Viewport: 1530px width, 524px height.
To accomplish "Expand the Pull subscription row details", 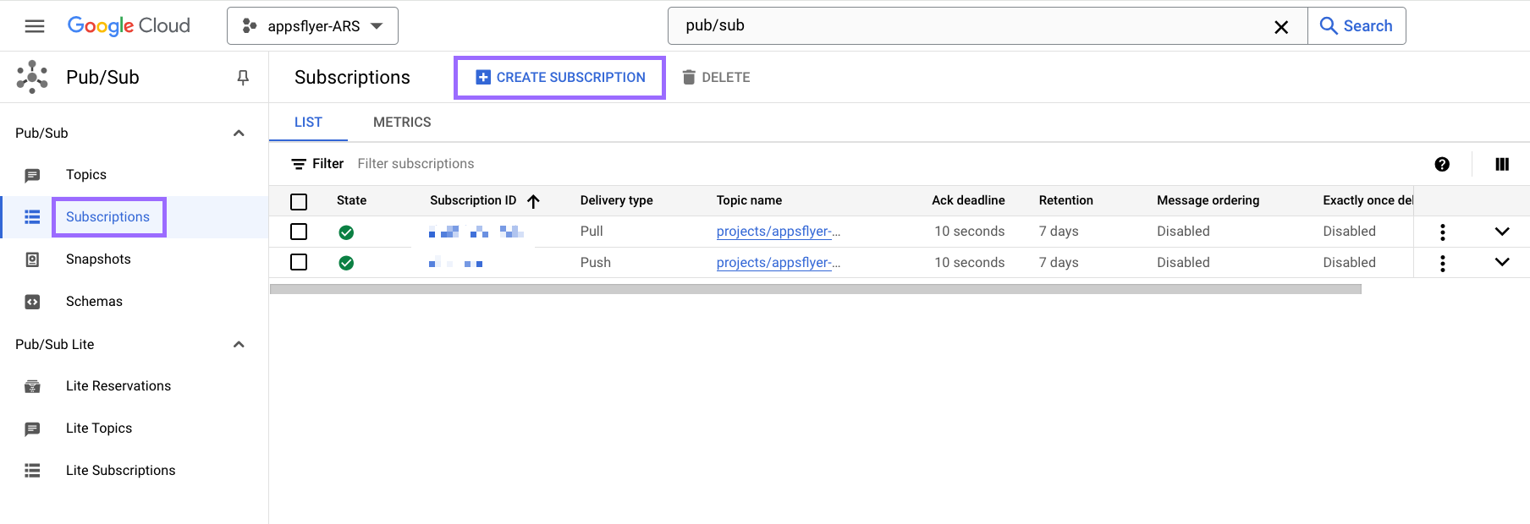I will tap(1502, 232).
